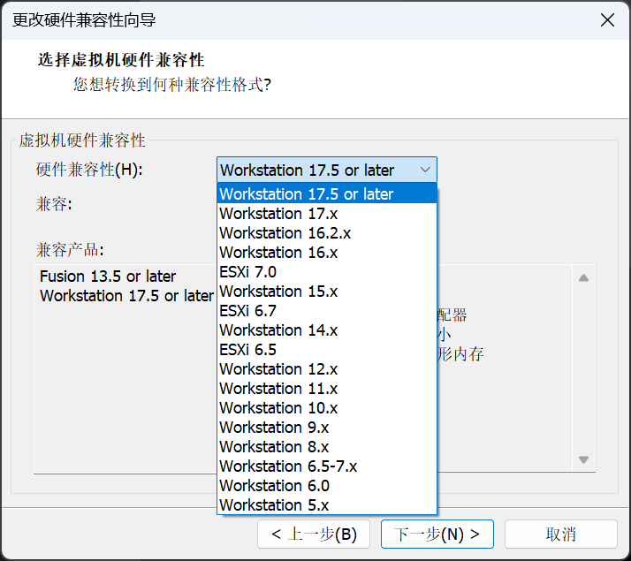This screenshot has width=631, height=561.
Task: Choose Workstation 9.x option
Action: (x=327, y=427)
